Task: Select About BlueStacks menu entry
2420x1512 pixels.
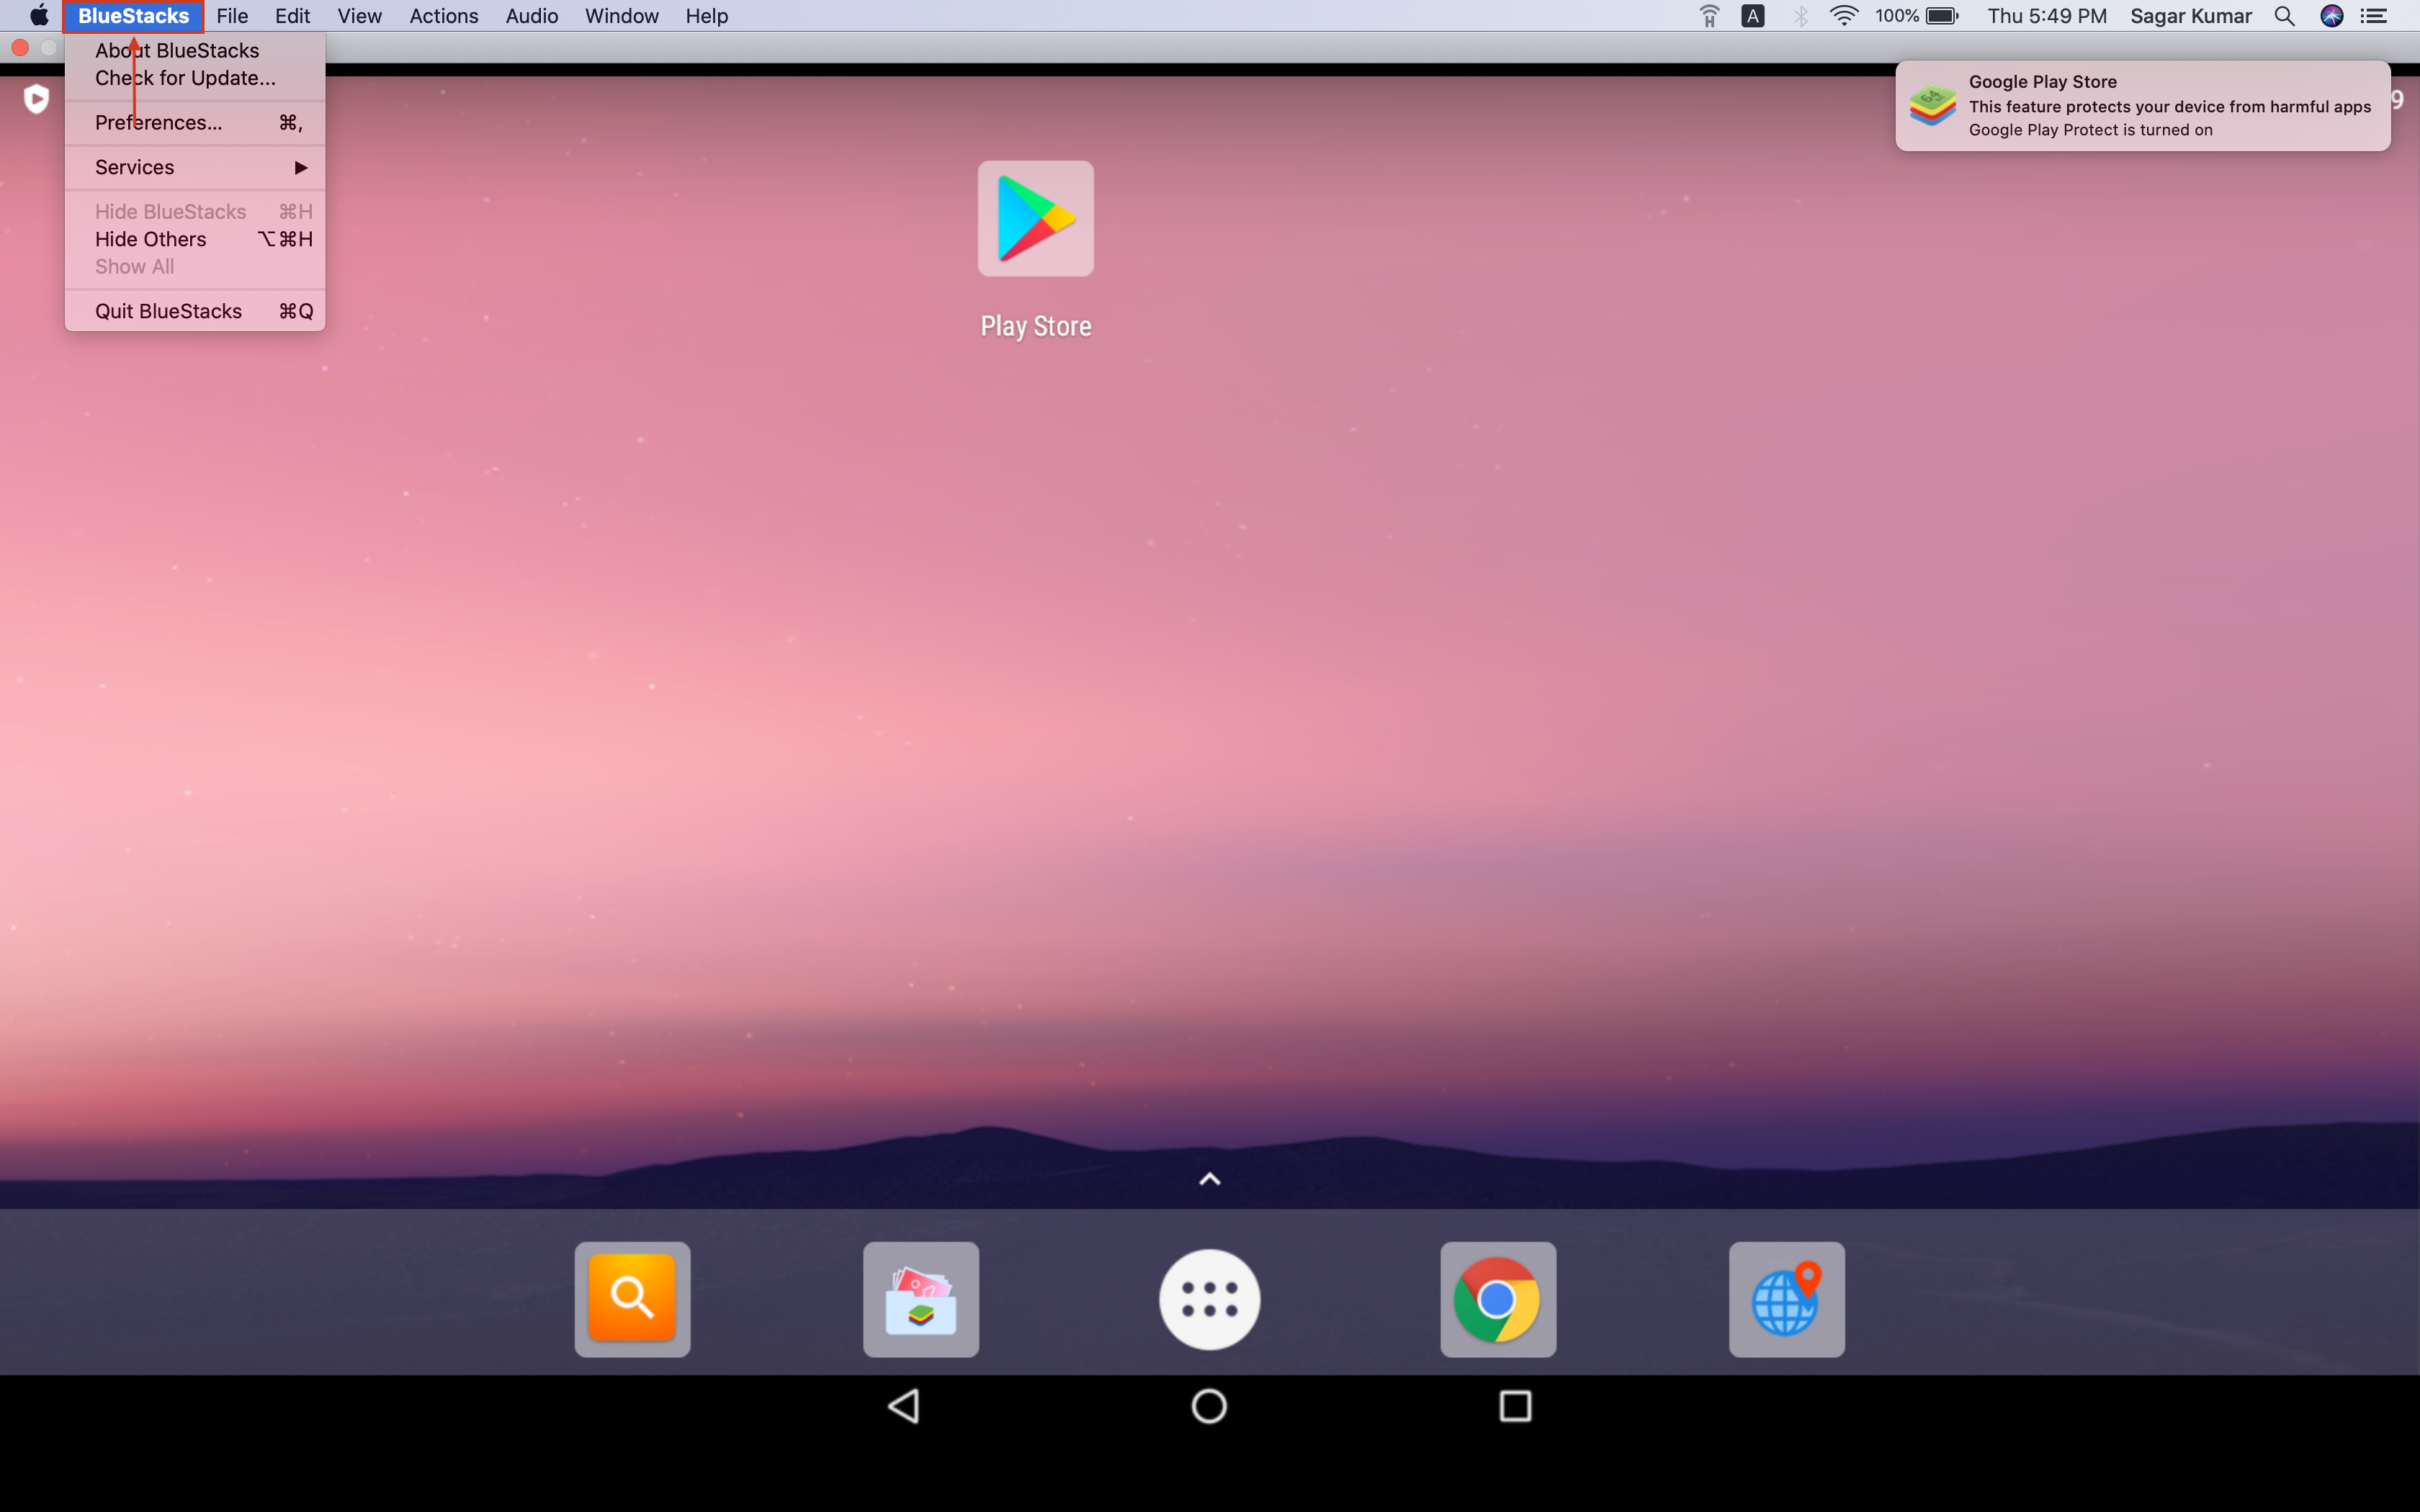Action: [x=176, y=49]
